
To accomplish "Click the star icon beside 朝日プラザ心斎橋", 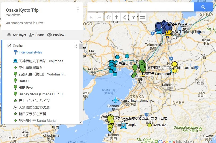I will point(15,114).
